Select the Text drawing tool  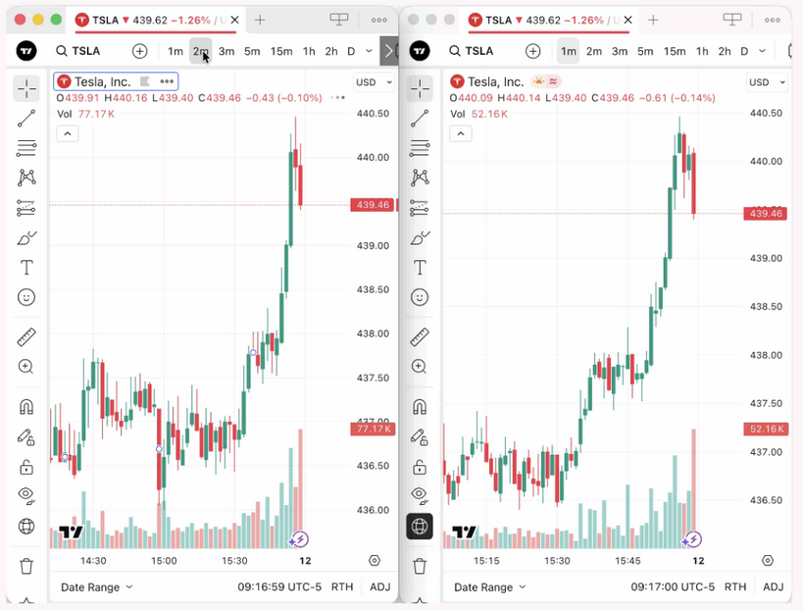click(x=25, y=267)
